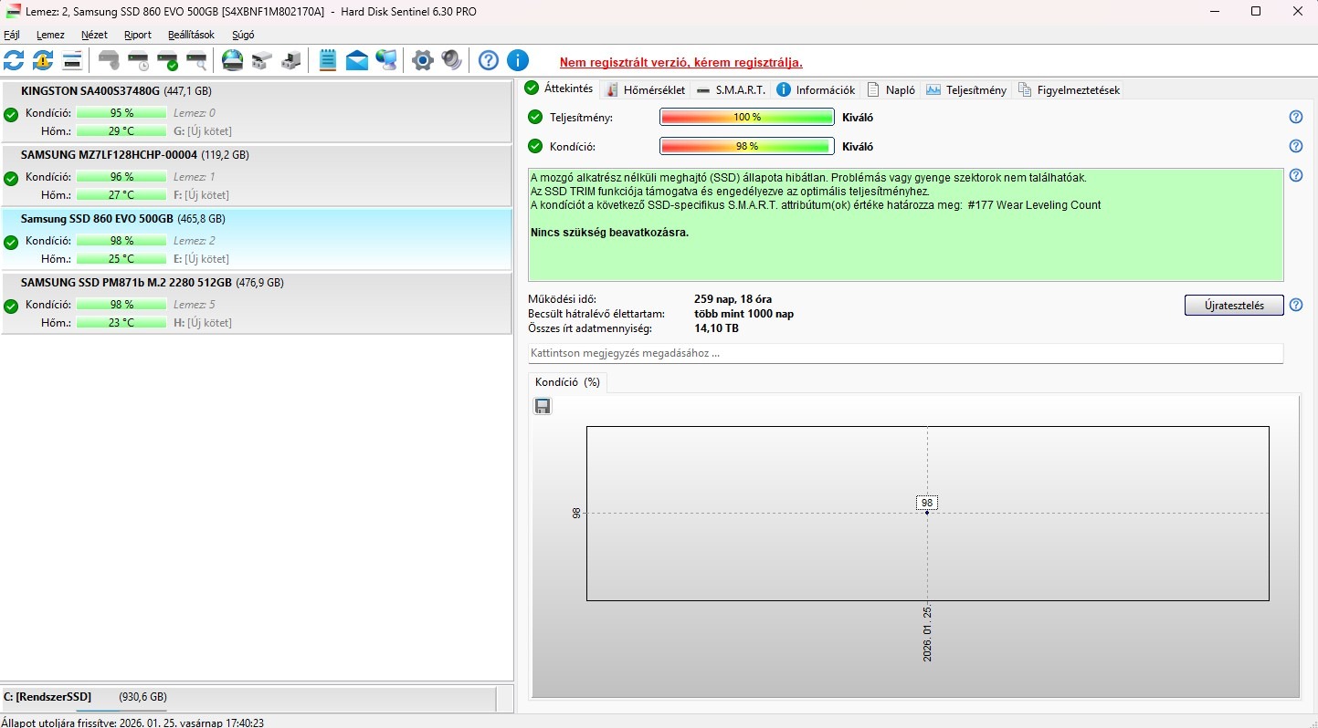Select the KINGSTON SA400S37480G disk entry
Image resolution: width=1318 pixels, height=728 pixels.
click(x=257, y=112)
